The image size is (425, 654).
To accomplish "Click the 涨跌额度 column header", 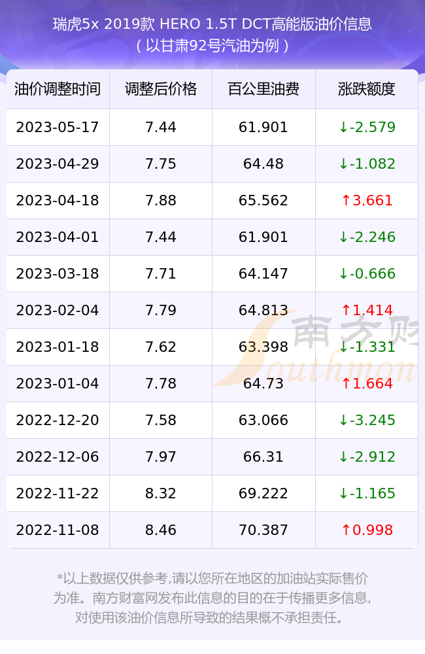I will (x=367, y=89).
